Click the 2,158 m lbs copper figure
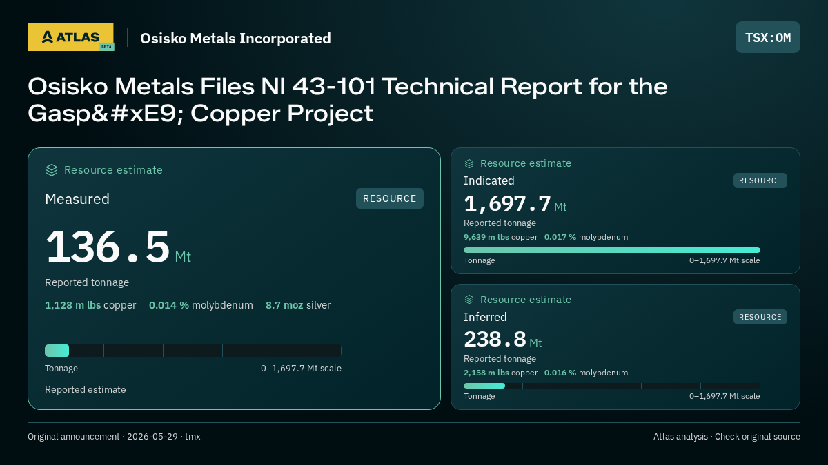 coord(500,373)
